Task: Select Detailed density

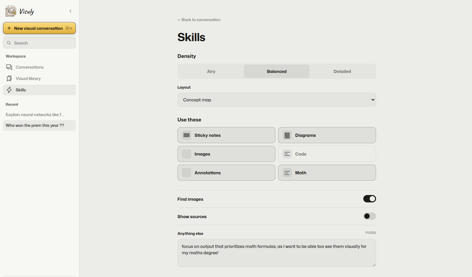Action: point(342,71)
